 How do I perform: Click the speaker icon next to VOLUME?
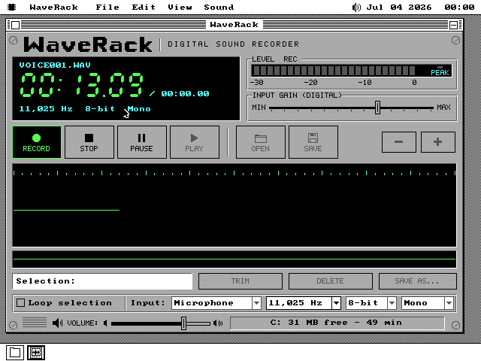click(57, 323)
